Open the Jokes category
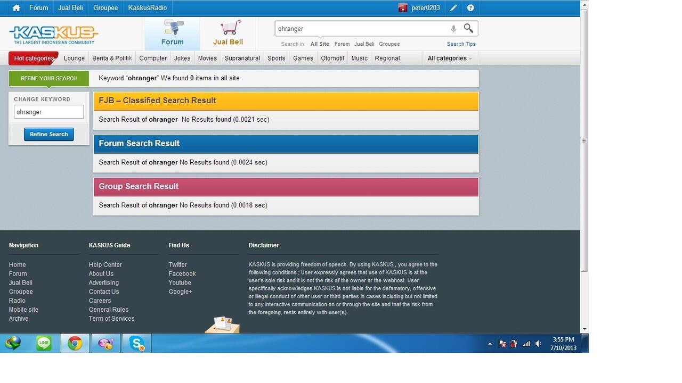The width and height of the screenshot is (682, 383). coord(182,58)
